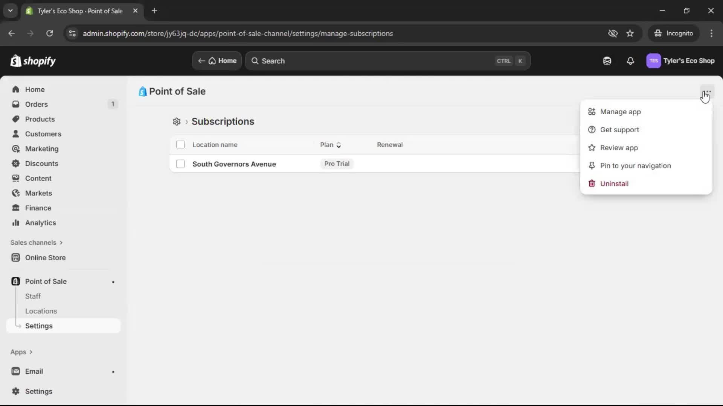
Task: Click the settings gear breadcrumb icon
Action: click(177, 121)
